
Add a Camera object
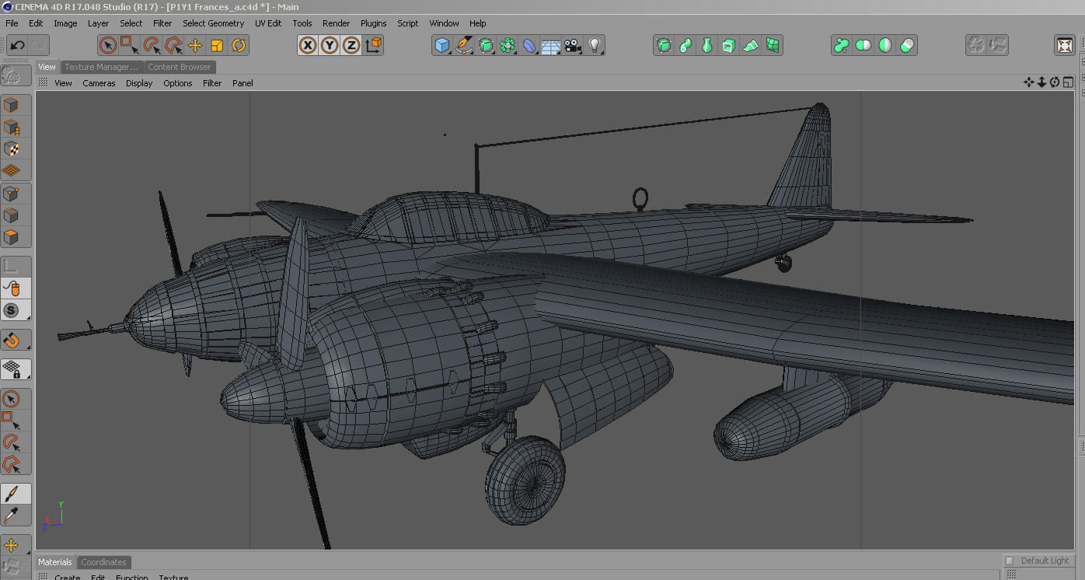click(573, 45)
